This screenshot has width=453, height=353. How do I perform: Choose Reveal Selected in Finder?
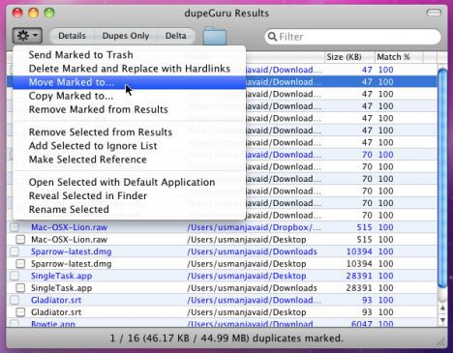88,195
